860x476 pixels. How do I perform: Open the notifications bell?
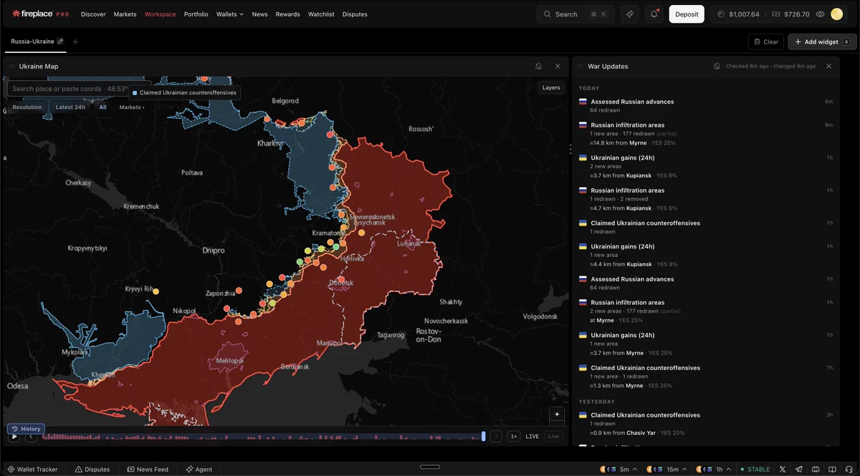pyautogui.click(x=654, y=14)
